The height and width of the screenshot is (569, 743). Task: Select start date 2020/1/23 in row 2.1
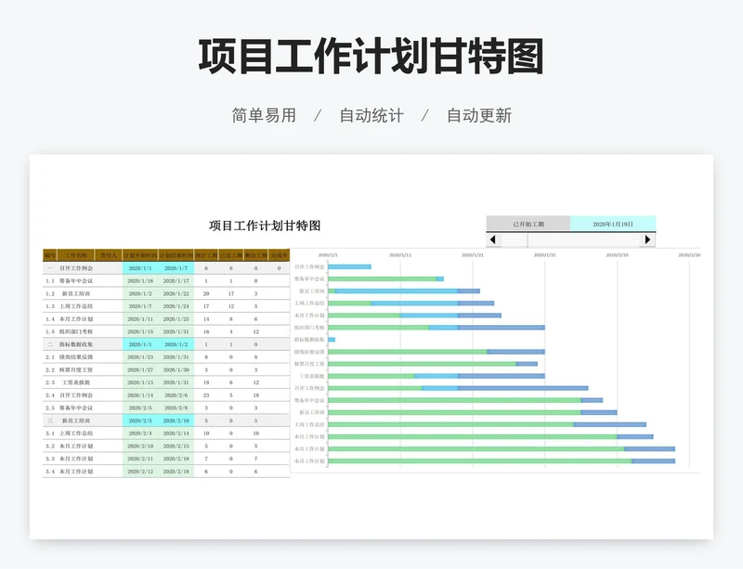coord(140,357)
